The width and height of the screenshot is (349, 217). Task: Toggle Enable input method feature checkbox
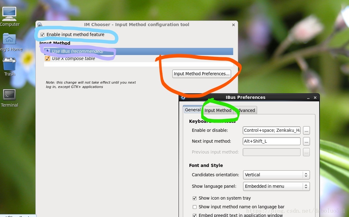pyautogui.click(x=43, y=35)
